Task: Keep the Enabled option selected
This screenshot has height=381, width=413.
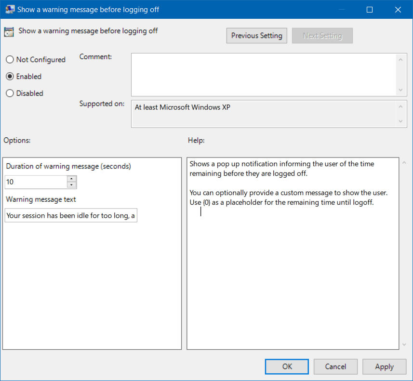Action: click(x=9, y=76)
